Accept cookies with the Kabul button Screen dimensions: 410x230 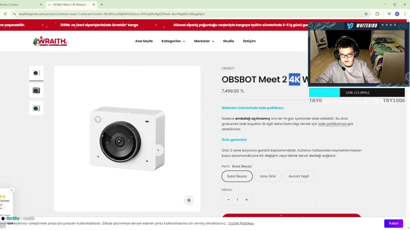point(394,223)
